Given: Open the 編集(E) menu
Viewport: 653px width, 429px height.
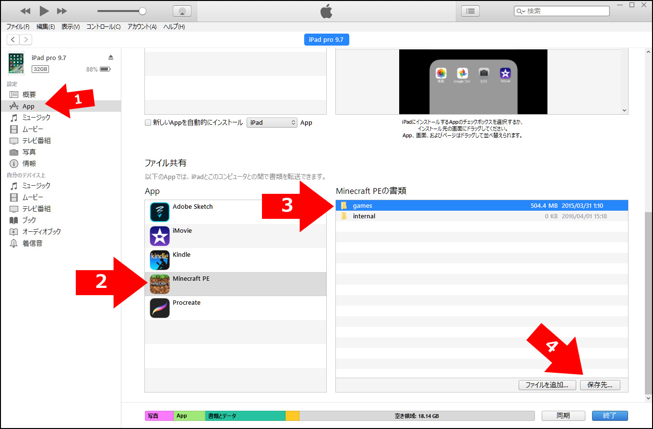Looking at the screenshot, I should click(46, 27).
